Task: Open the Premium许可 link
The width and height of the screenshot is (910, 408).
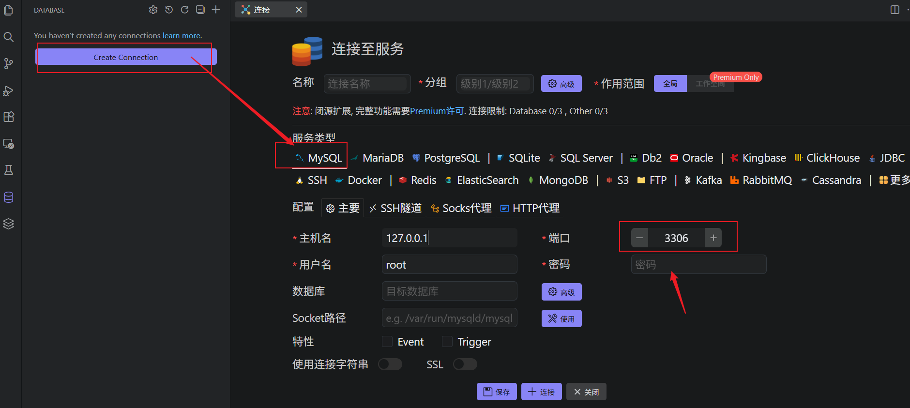Action: coord(437,111)
